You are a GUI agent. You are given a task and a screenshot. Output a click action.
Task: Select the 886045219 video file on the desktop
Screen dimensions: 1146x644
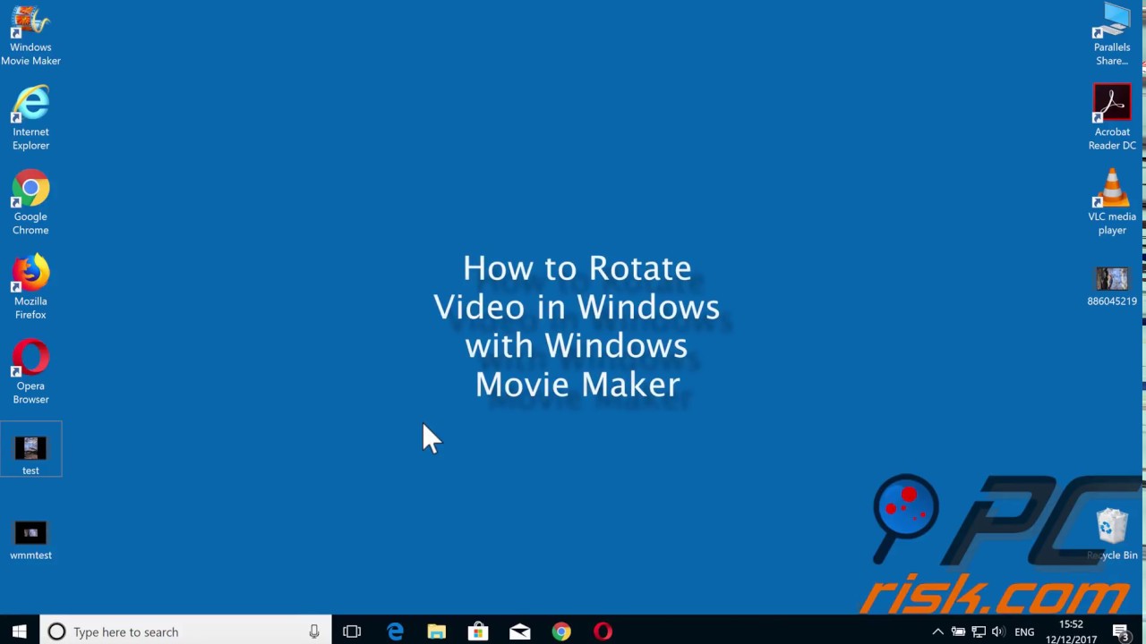1112,286
